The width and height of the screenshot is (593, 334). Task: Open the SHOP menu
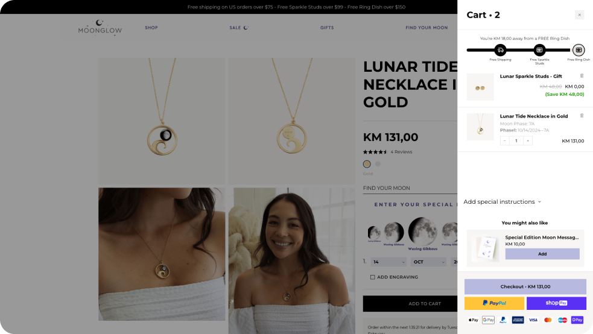151,28
